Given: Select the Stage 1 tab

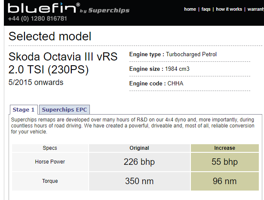Looking at the screenshot, I should coord(24,109).
